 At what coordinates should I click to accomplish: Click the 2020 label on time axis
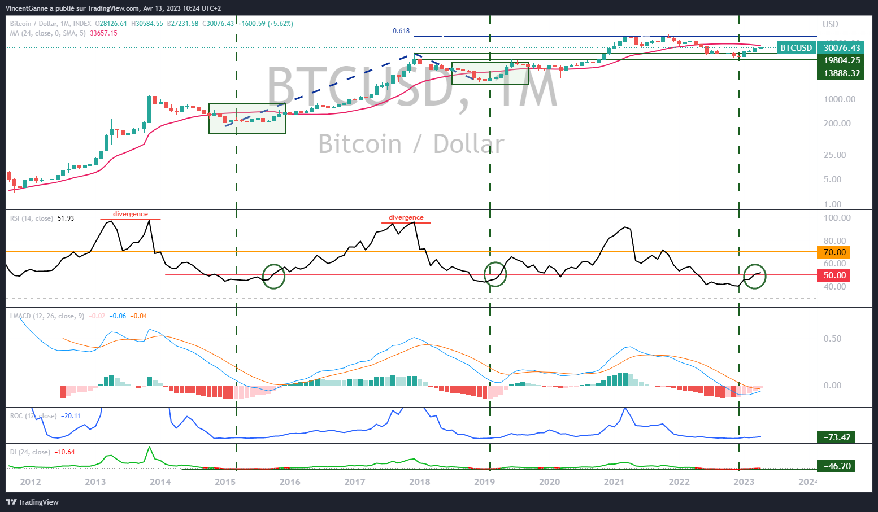[549, 482]
